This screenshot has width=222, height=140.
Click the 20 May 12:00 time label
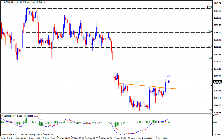point(92,138)
